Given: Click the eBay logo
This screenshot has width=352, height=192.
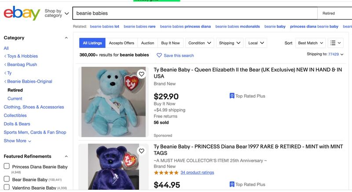Looking at the screenshot, I should click(x=22, y=13).
